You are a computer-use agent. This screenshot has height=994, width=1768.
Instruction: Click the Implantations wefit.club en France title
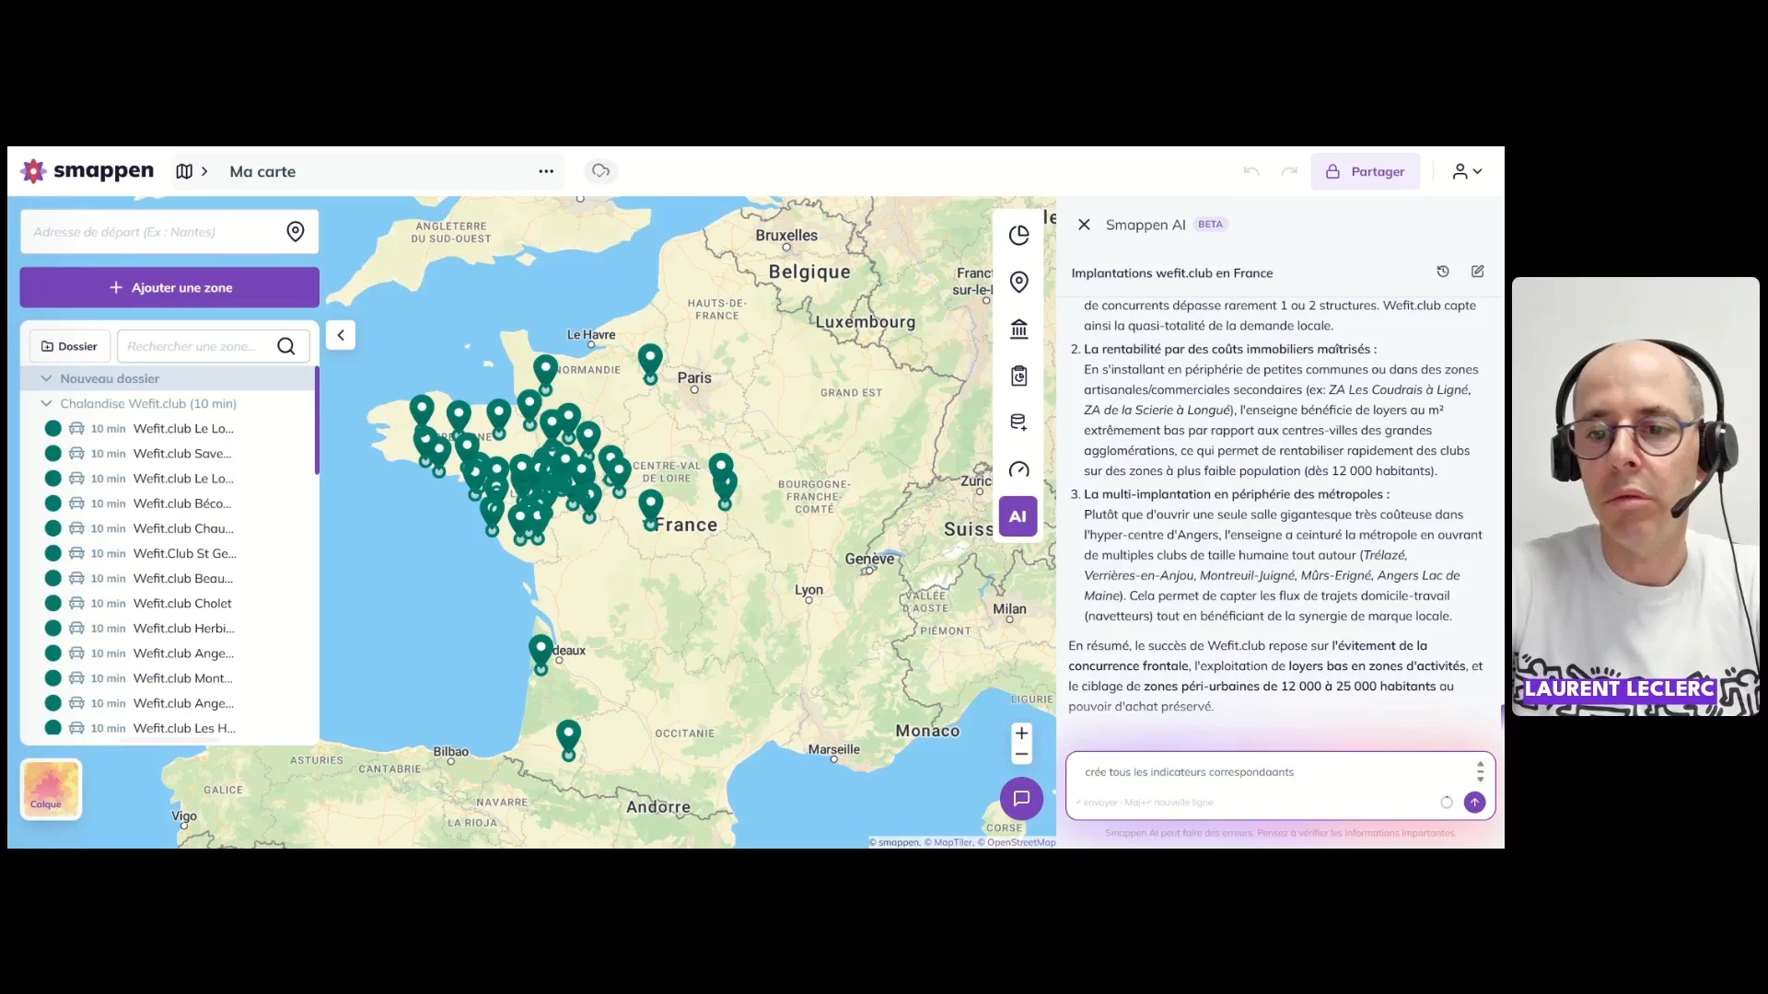point(1171,273)
